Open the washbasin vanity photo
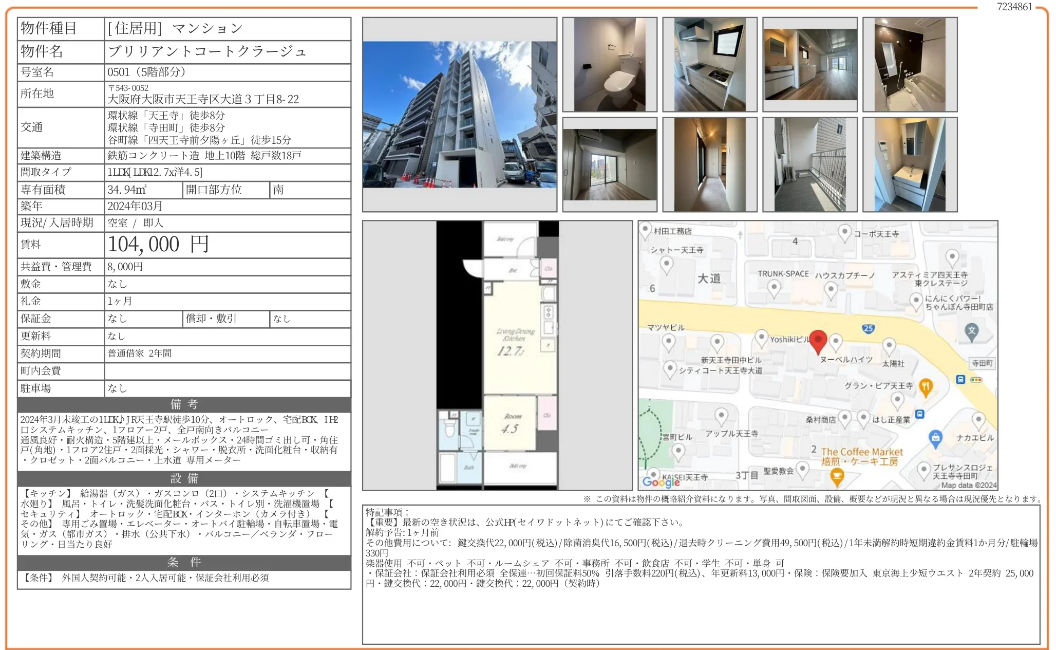1056x650 pixels. (x=910, y=165)
